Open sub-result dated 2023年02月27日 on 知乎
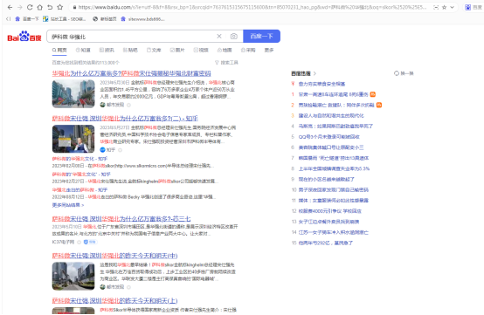Viewport: 484px width, 315px height. click(x=81, y=175)
